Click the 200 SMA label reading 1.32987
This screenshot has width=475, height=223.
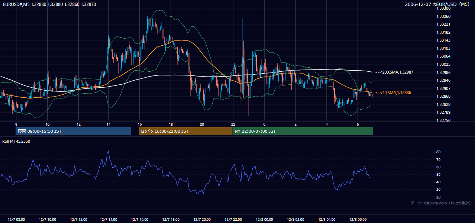pos(394,72)
